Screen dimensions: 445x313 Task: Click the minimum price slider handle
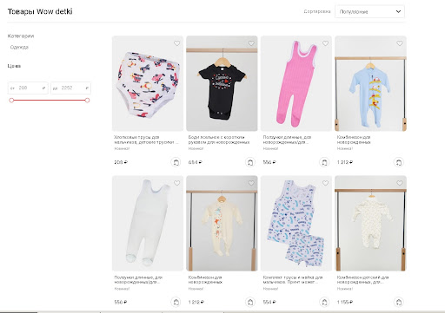pos(11,101)
